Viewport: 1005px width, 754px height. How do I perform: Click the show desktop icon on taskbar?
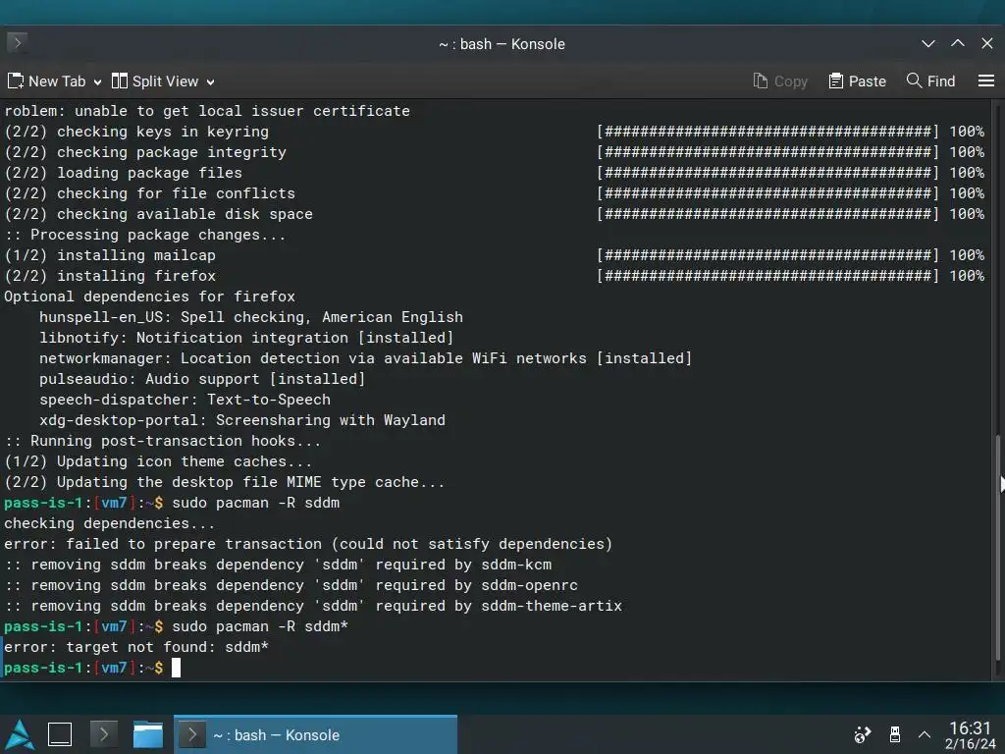[x=60, y=734]
